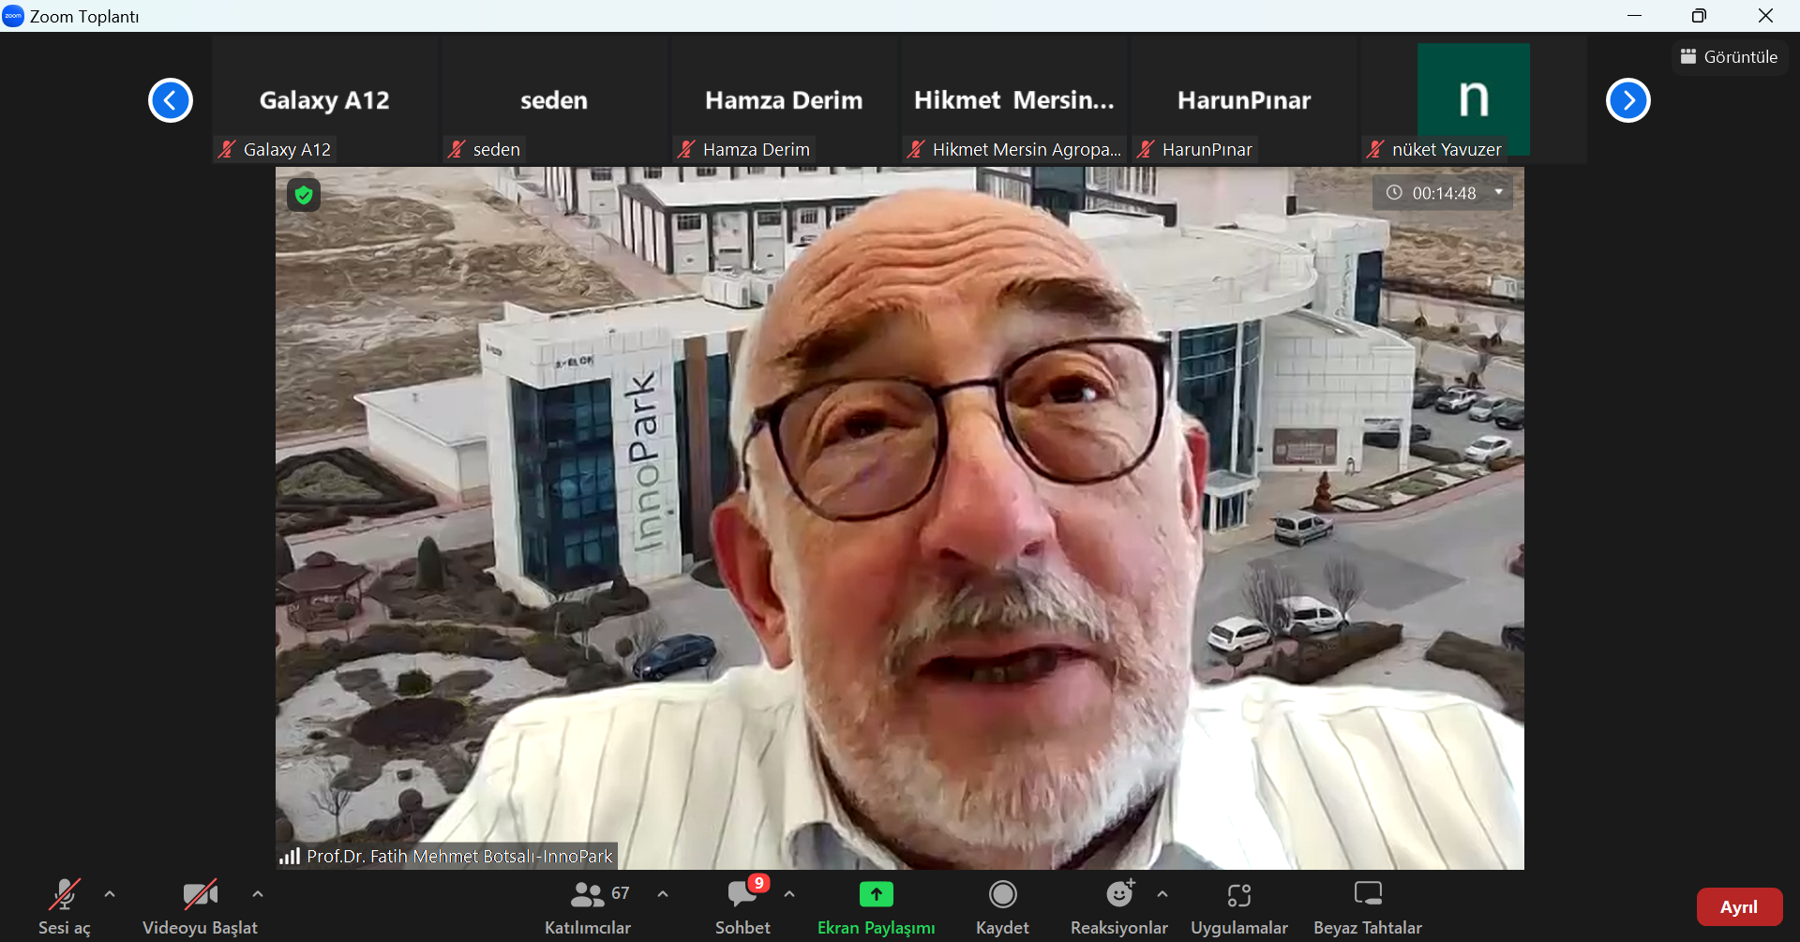Click the Kaydet record icon
The image size is (1800, 942).
click(x=1002, y=895)
